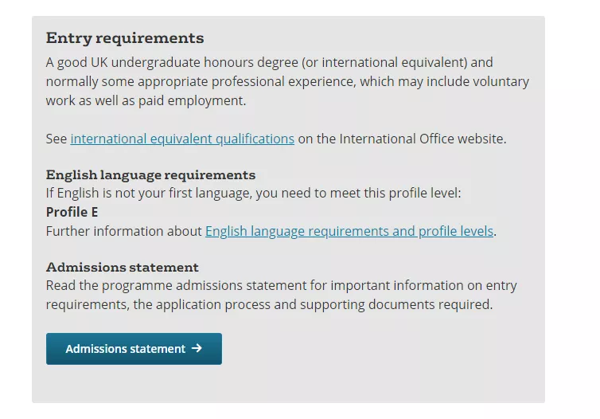The image size is (600, 419).
Task: Select the Profile E label
Action: [x=72, y=212]
